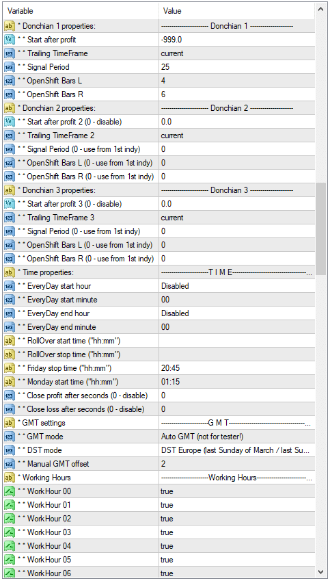Click the integer icon beside Trailing TimeFrame 3
Image resolution: width=330 pixels, height=583 pixels.
[10, 218]
